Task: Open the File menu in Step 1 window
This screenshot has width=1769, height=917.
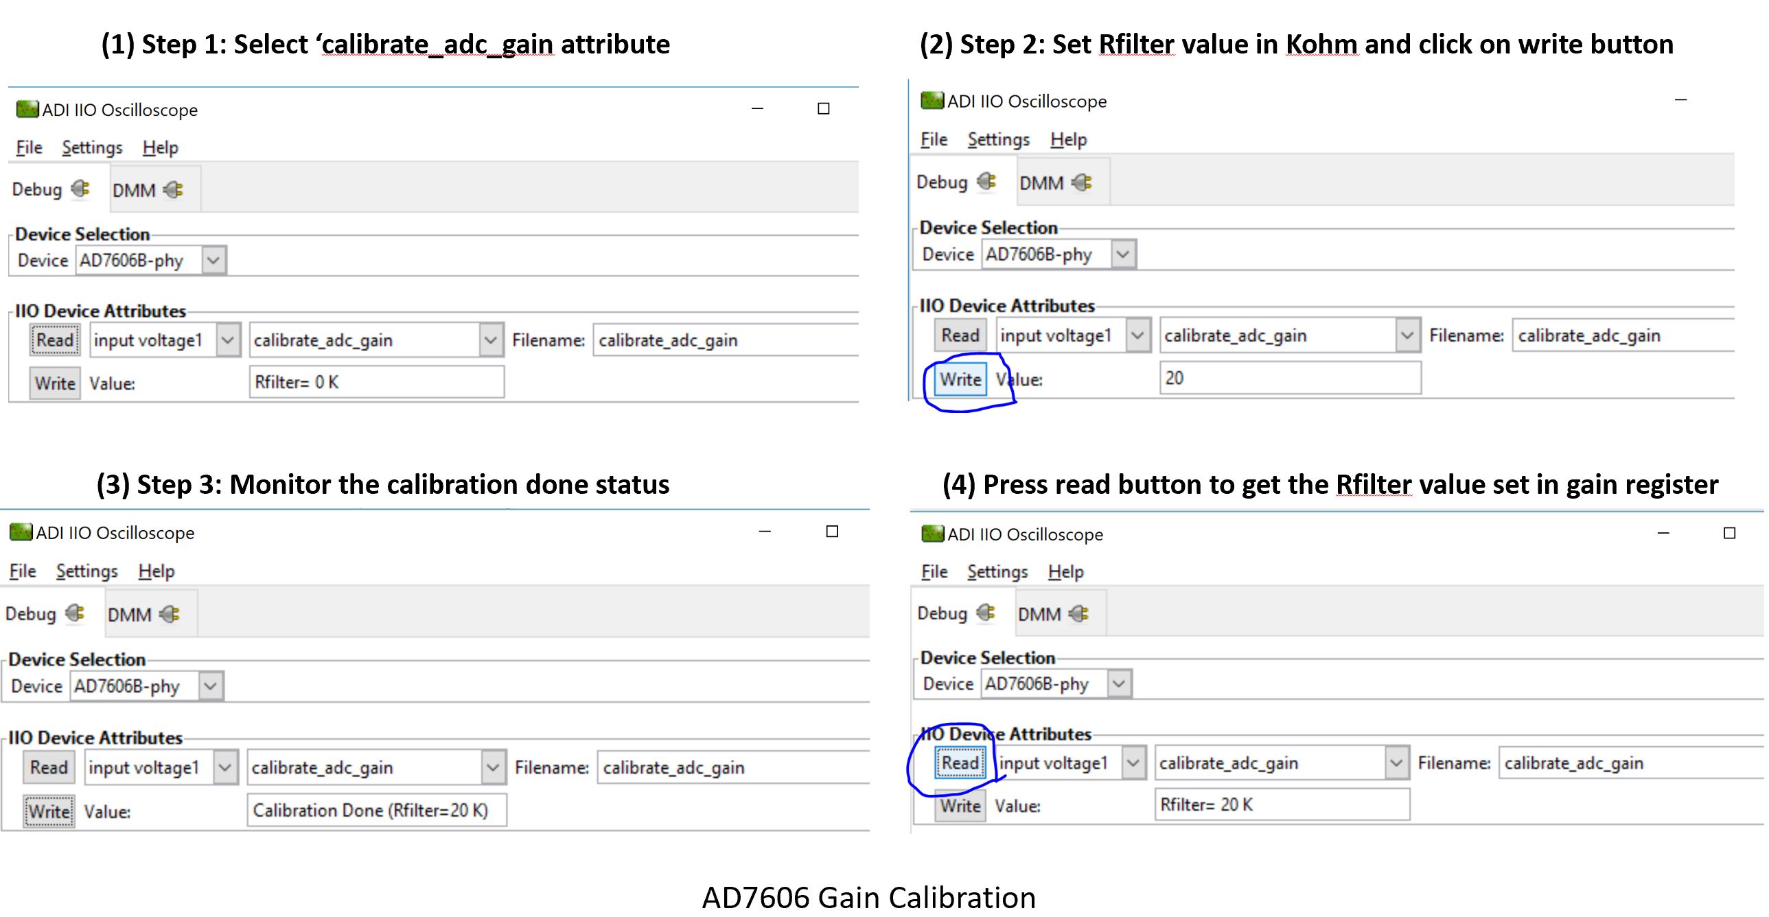Action: (29, 147)
